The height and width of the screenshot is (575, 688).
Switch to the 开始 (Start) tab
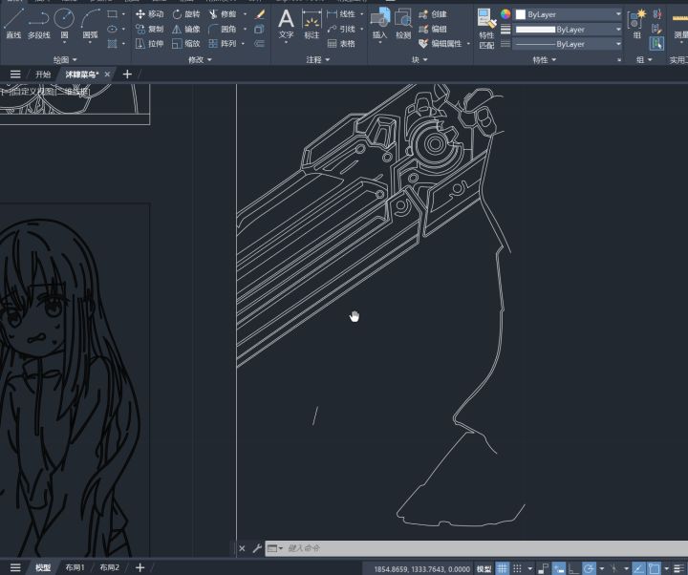43,75
